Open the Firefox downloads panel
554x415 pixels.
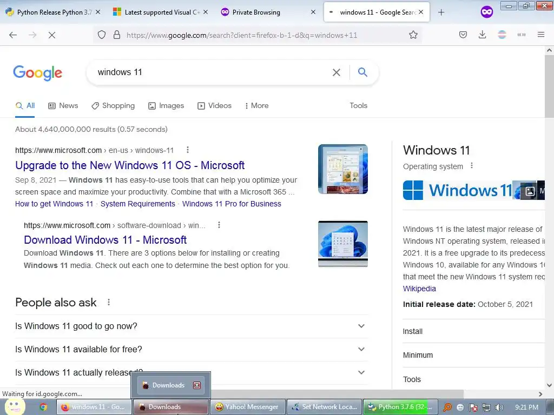coord(482,35)
